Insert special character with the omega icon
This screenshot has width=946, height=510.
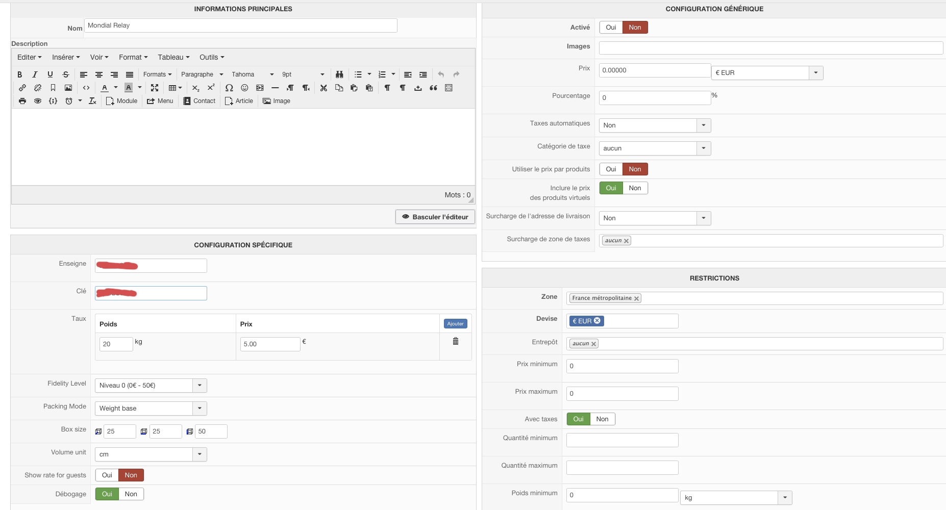click(229, 88)
